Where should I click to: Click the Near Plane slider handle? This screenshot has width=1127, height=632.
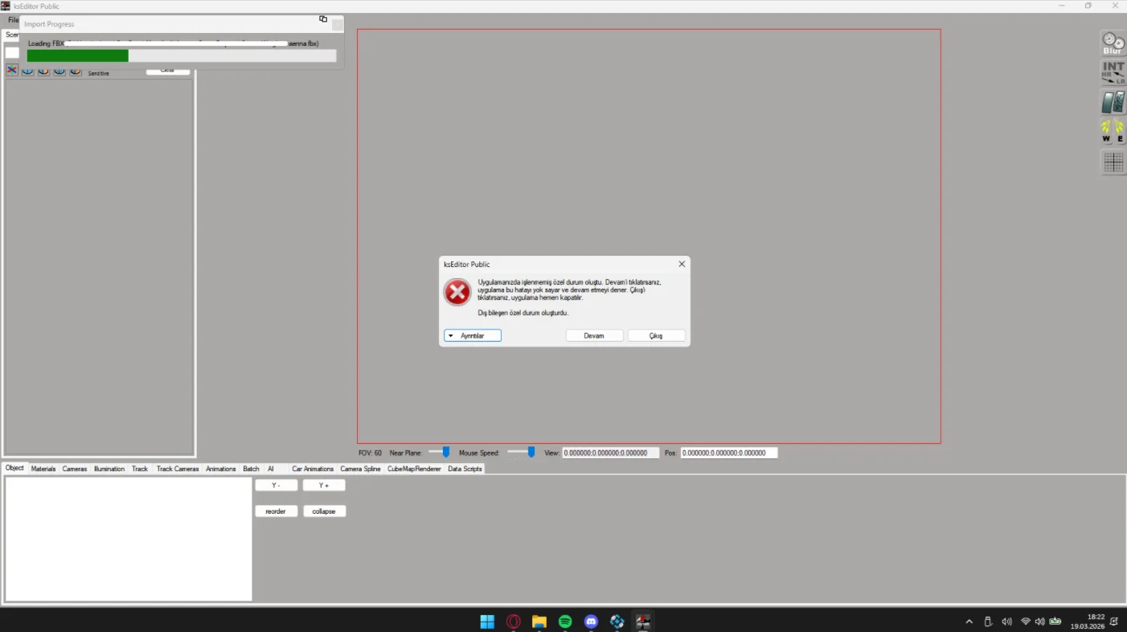(446, 453)
